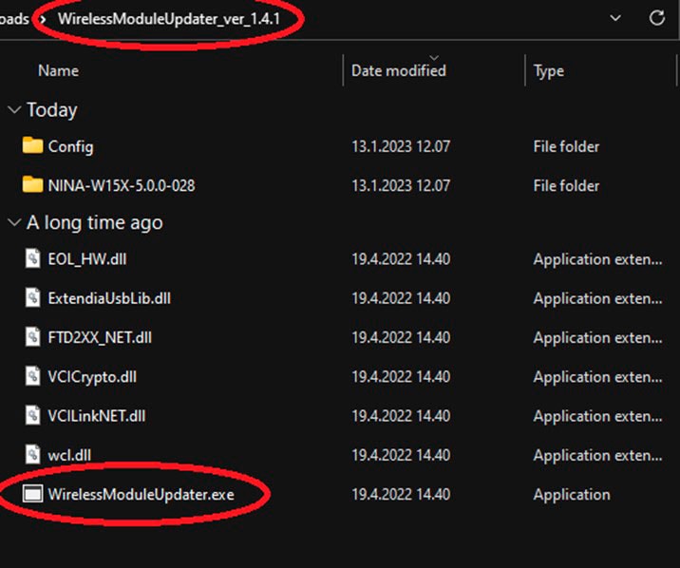Click the FTD2XX_NET.dll file icon
Image resolution: width=680 pixels, height=568 pixels.
(33, 337)
